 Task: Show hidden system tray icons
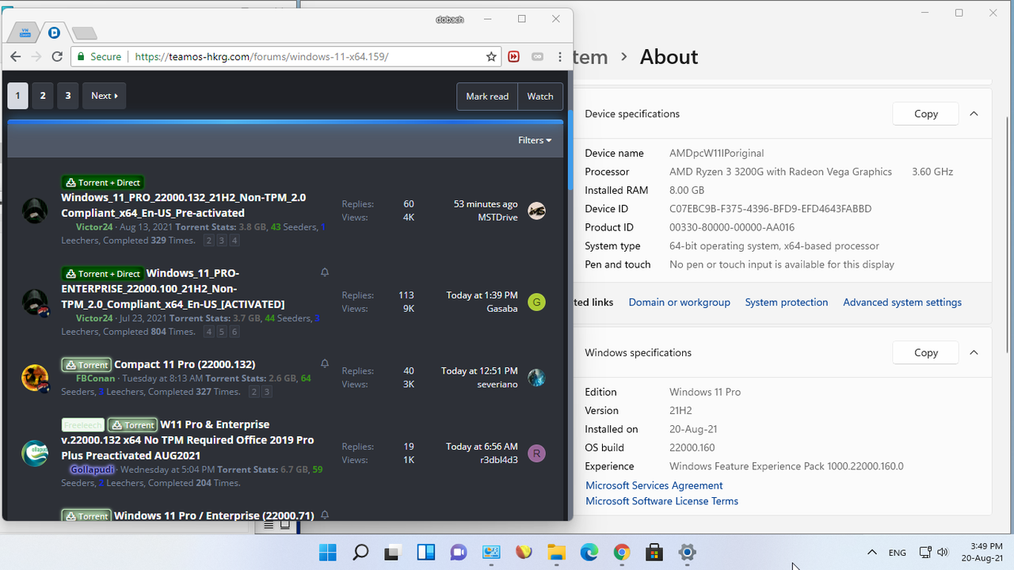872,553
